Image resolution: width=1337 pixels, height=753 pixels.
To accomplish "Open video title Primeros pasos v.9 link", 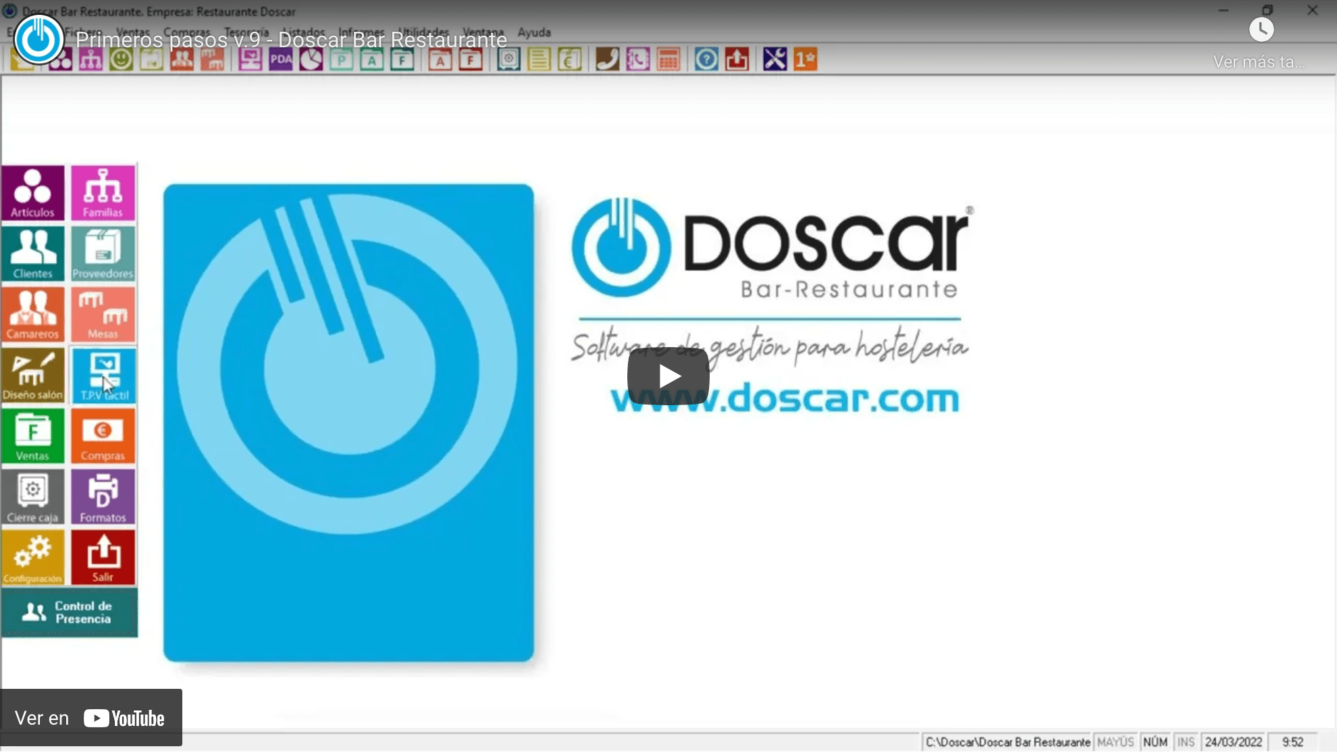I will click(x=291, y=40).
